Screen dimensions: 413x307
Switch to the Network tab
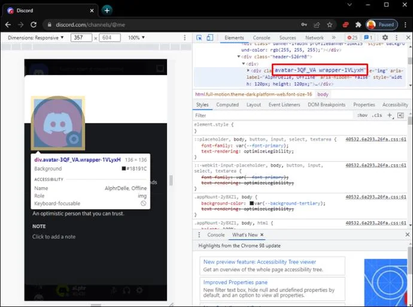[314, 38]
